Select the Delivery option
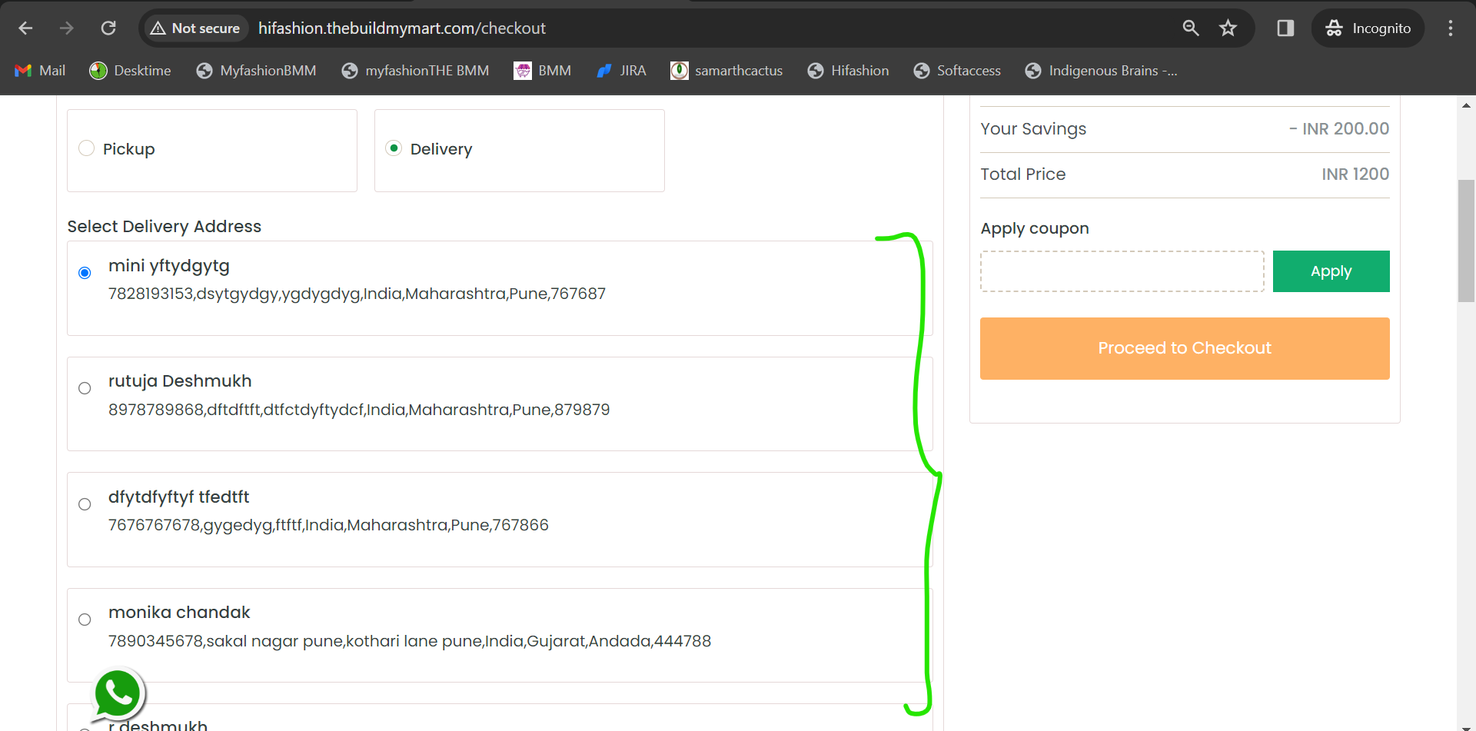 pos(394,148)
